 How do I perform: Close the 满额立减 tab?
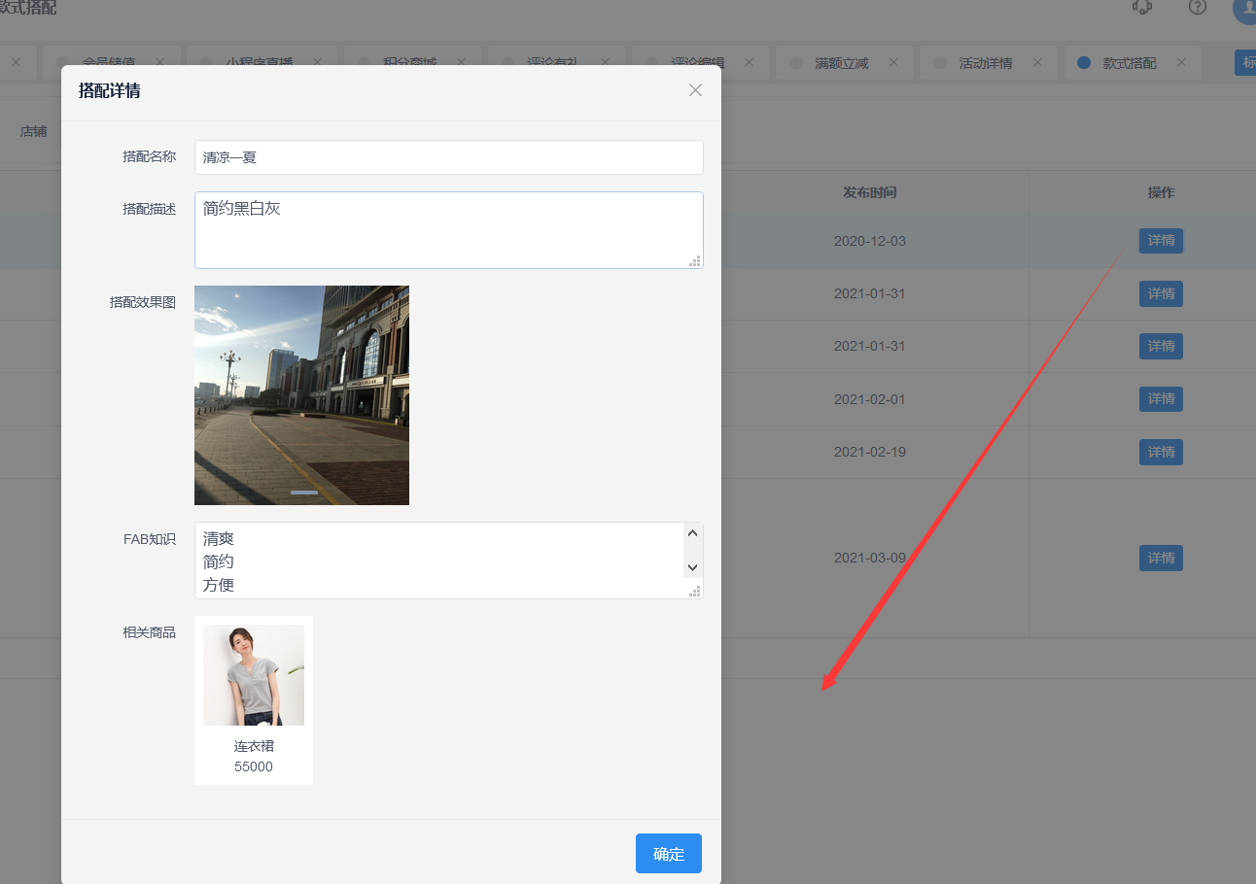coord(893,62)
